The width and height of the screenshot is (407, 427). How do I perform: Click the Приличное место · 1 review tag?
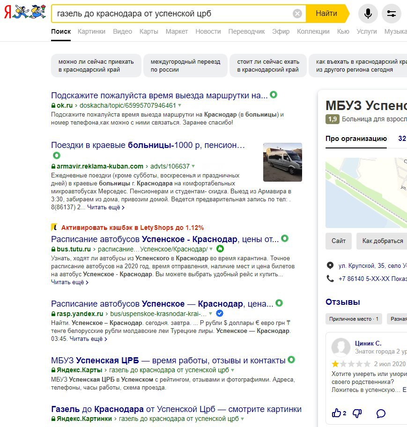(x=354, y=319)
